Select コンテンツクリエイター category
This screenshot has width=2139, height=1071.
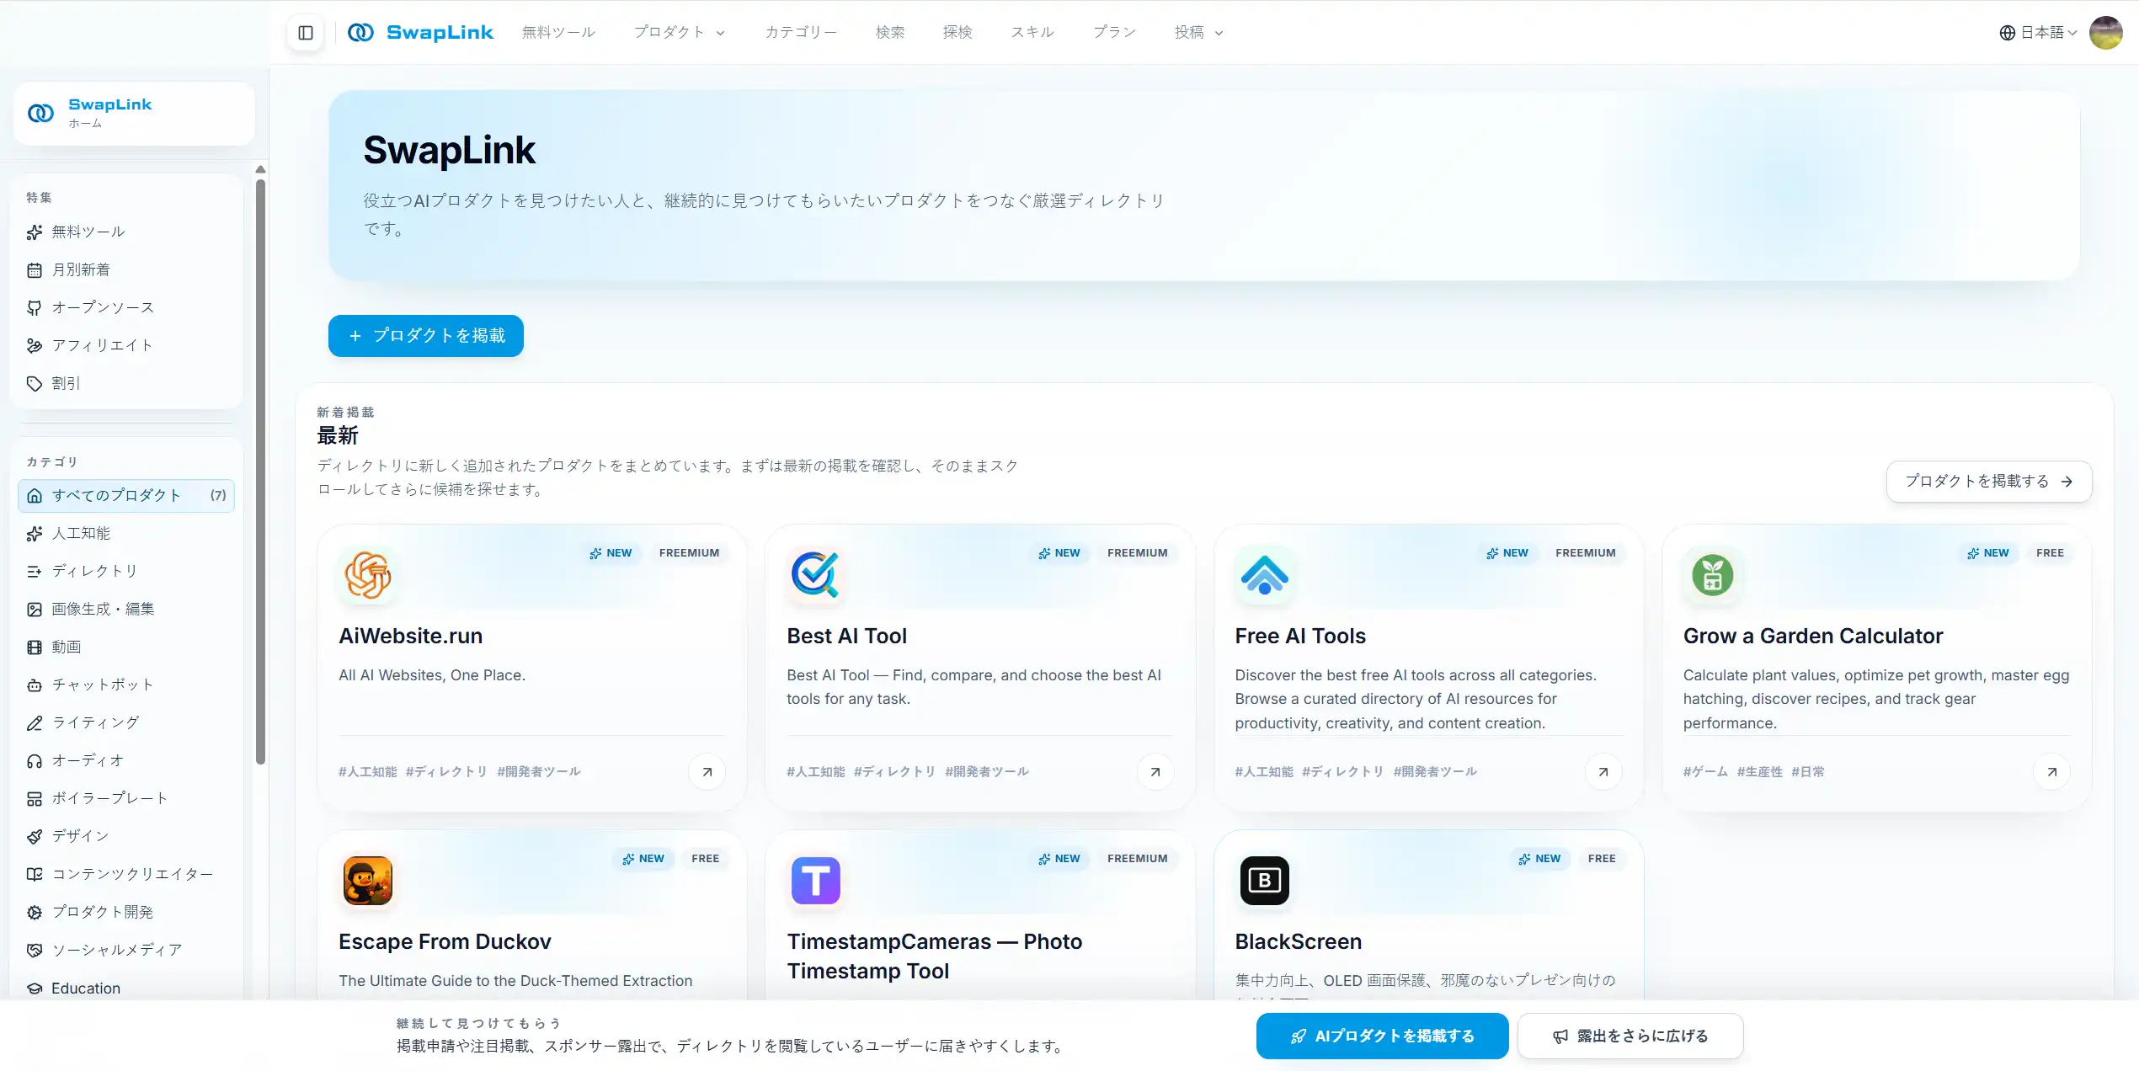[x=126, y=874]
